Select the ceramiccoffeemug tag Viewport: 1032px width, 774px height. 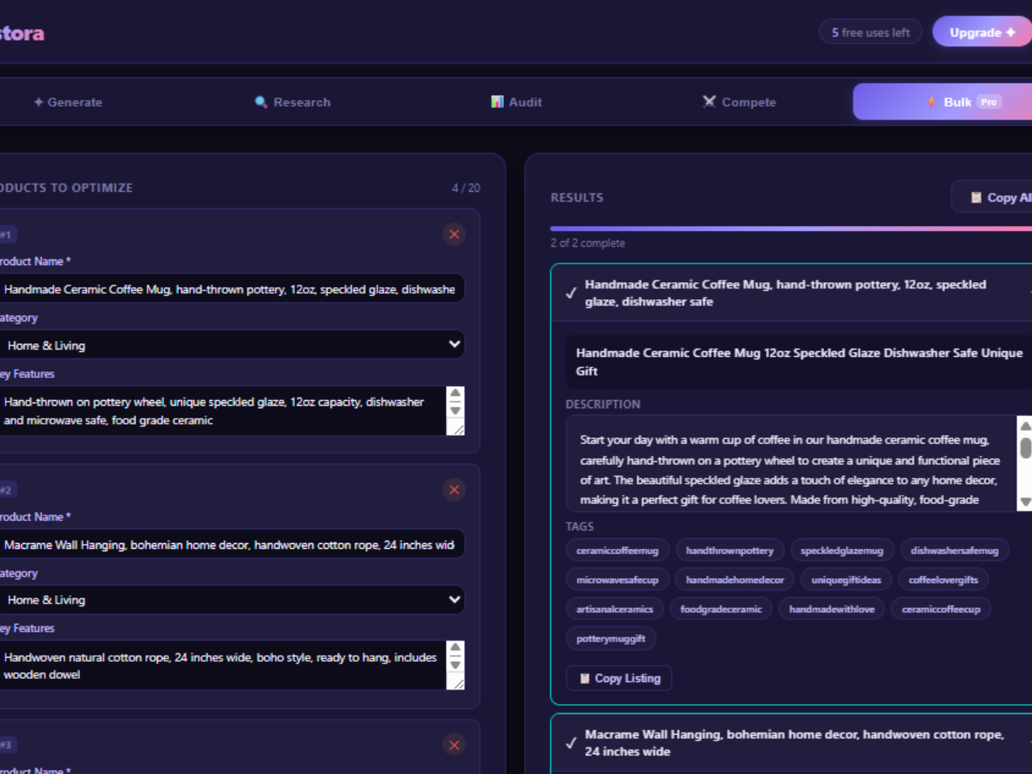pos(618,550)
